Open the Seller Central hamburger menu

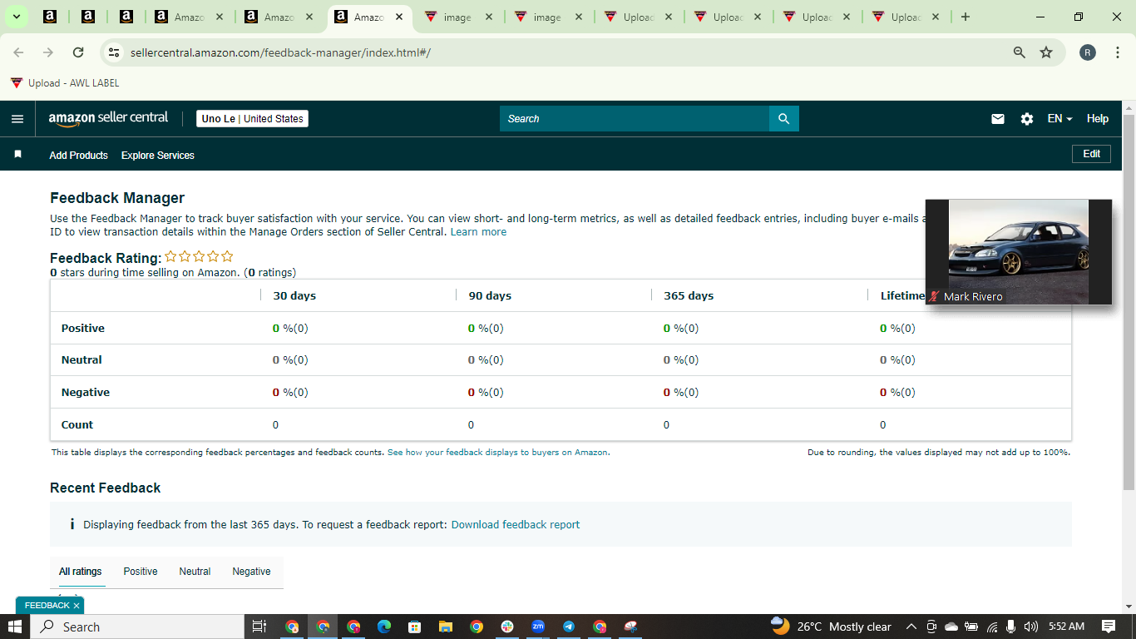tap(17, 119)
